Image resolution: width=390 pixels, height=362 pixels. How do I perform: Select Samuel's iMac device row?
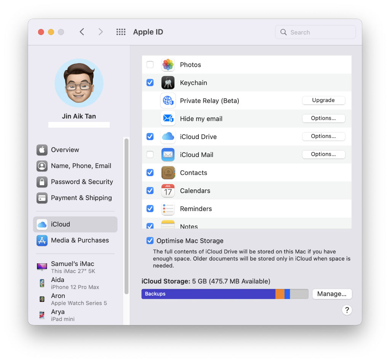pos(75,267)
